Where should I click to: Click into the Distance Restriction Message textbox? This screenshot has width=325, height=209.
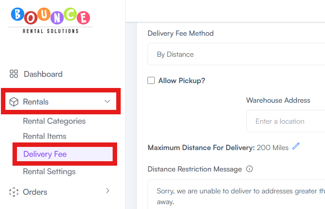point(236,194)
